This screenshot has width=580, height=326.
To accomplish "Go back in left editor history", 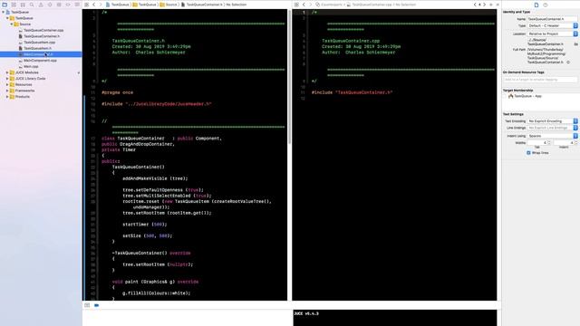I will (94, 5).
